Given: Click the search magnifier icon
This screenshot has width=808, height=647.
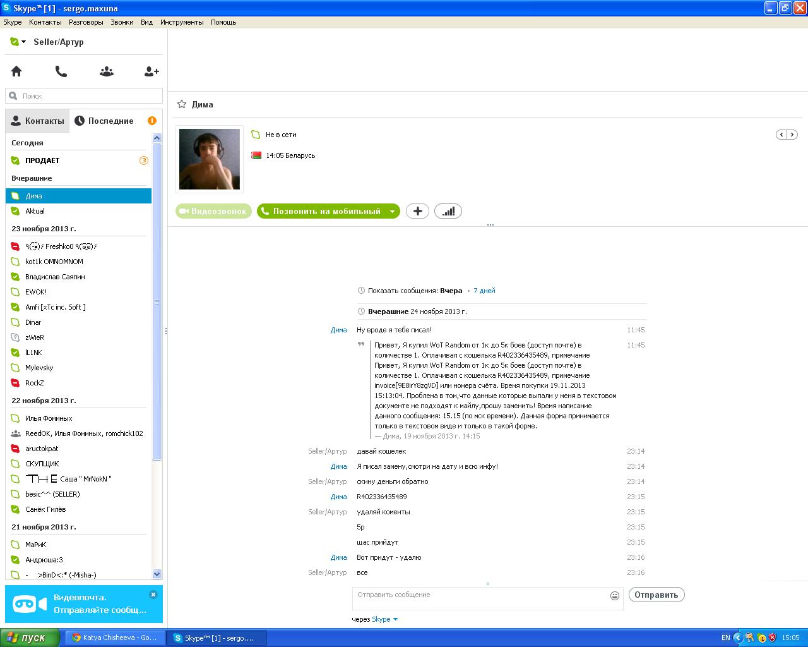Looking at the screenshot, I should click(13, 96).
